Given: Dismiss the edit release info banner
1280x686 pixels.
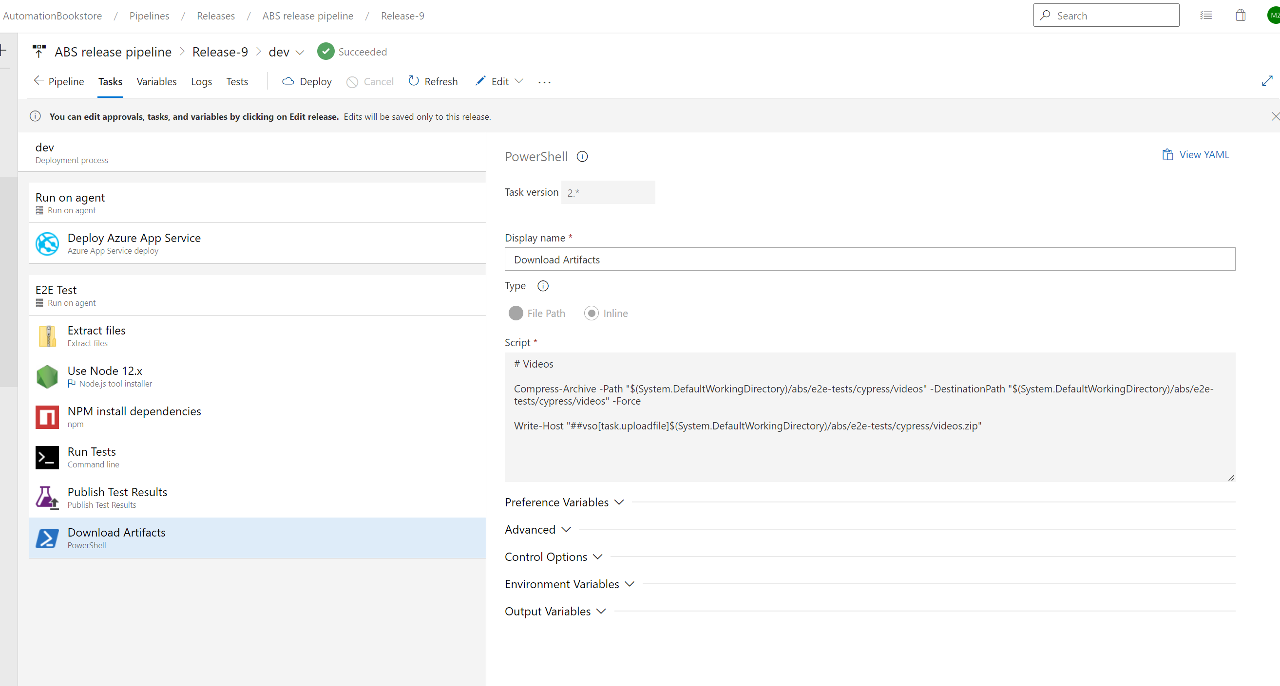Looking at the screenshot, I should tap(1275, 116).
